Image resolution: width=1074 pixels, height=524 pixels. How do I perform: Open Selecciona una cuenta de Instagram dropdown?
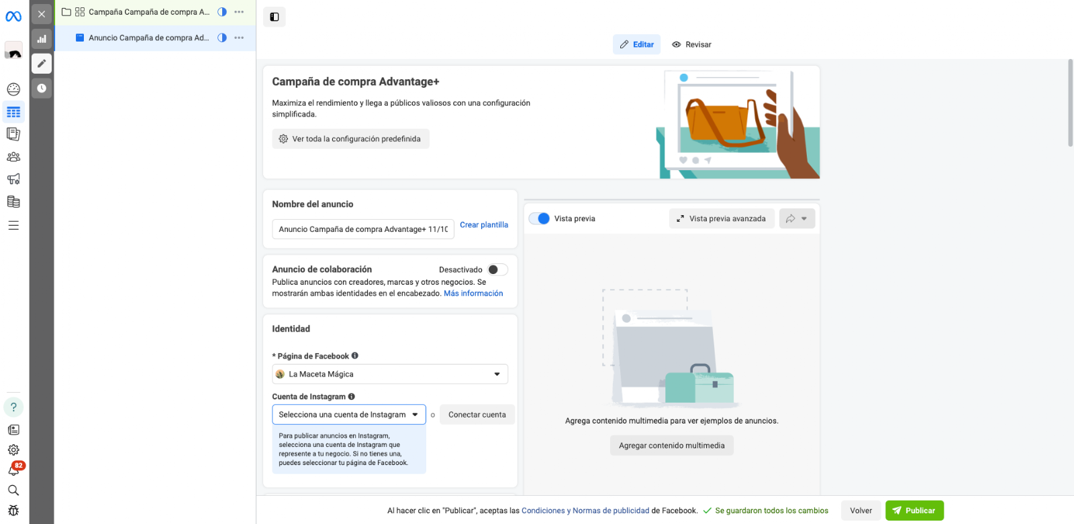[349, 415]
